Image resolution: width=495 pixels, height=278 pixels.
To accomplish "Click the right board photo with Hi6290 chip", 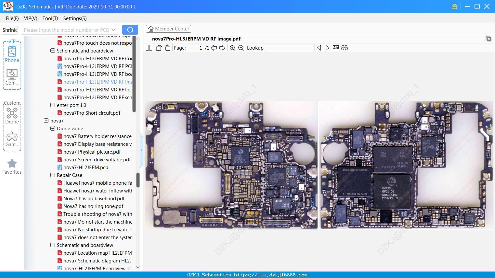I will 406,165.
